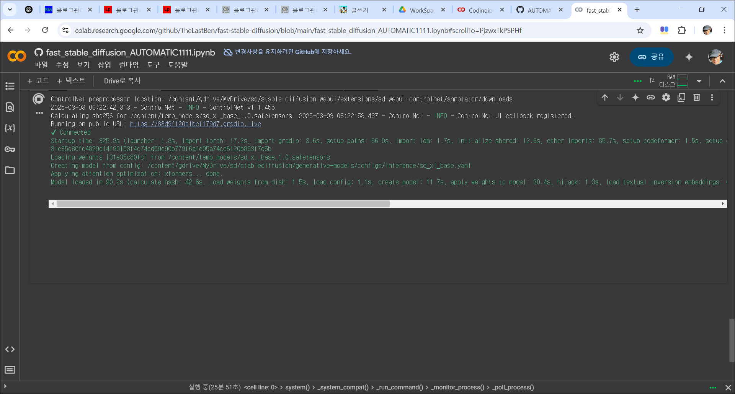This screenshot has height=394, width=735.
Task: Open the secrets key panel
Action: coord(10,149)
